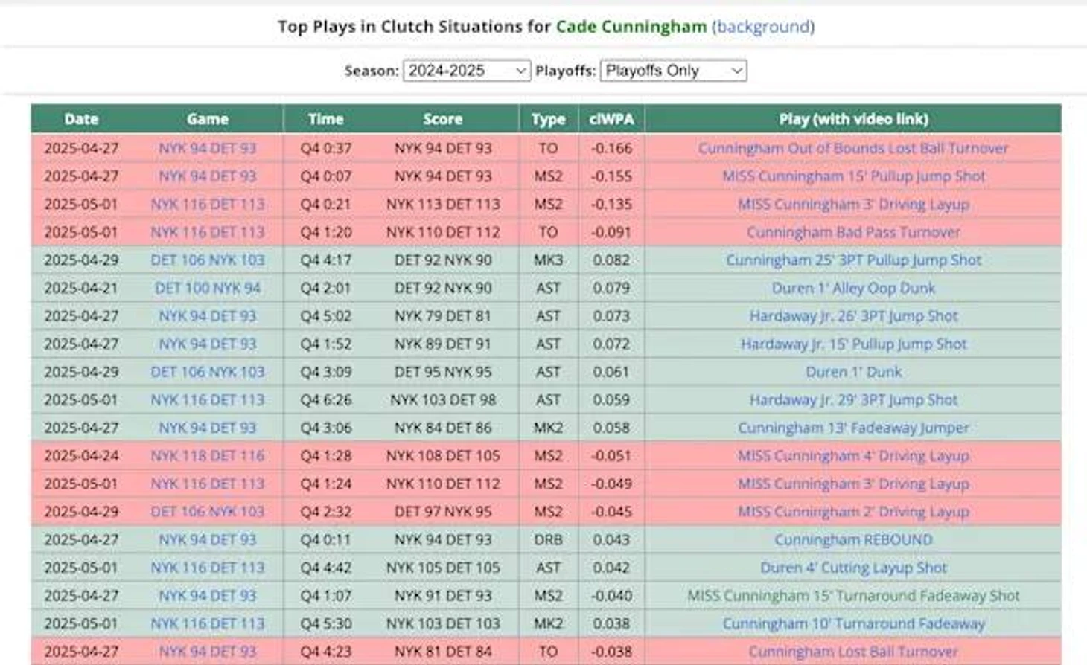This screenshot has height=665, width=1087.
Task: Select the clWPA value -0.166
Action: [x=611, y=148]
